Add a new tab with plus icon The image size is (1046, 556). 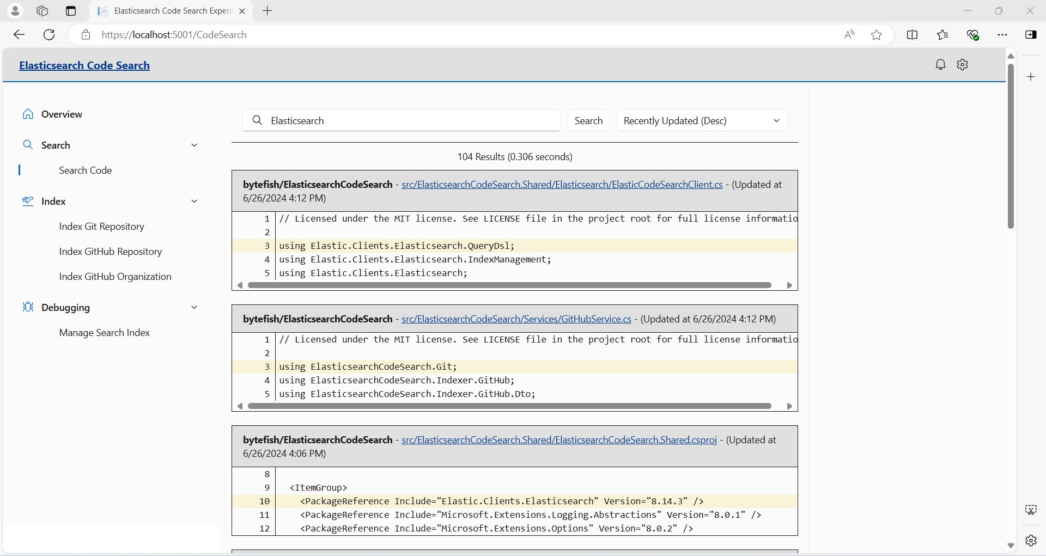point(267,11)
